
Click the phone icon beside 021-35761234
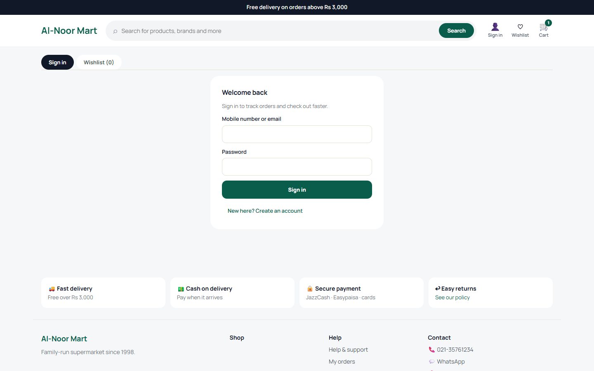coord(431,350)
